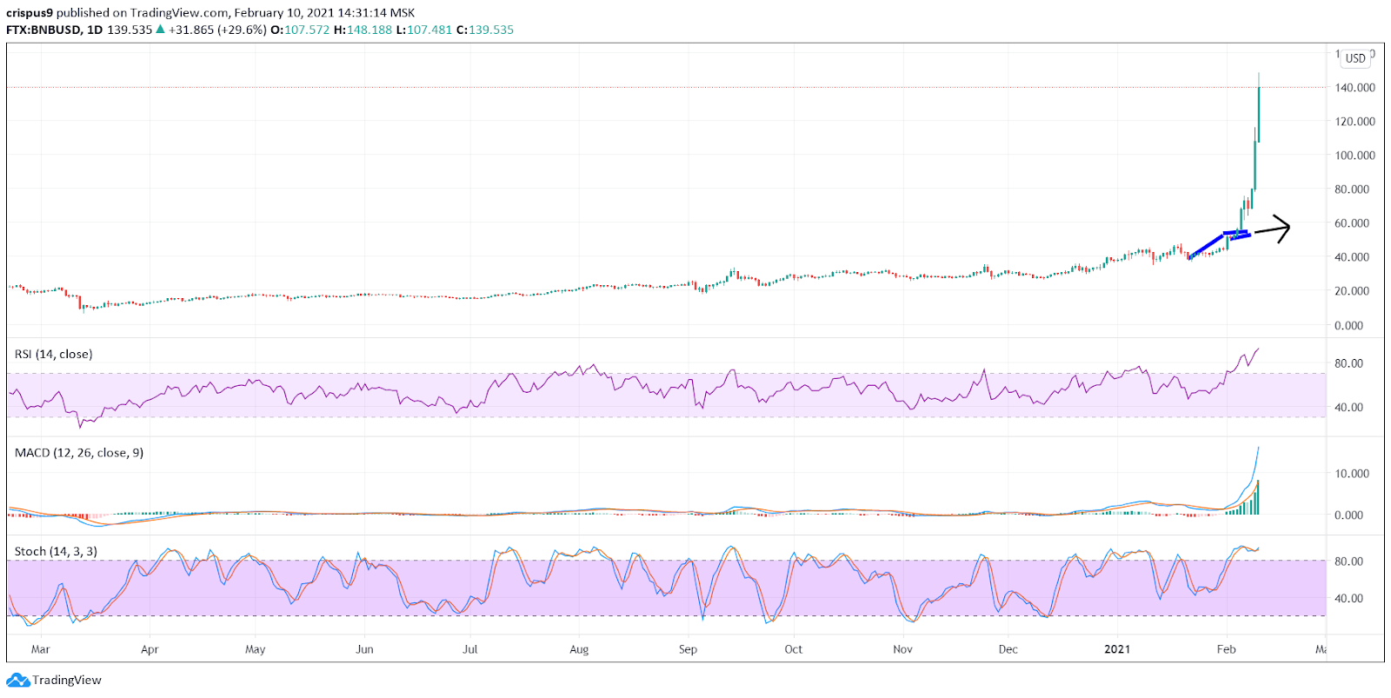The image size is (1391, 698).
Task: Click the Dec label on time axis
Action: [1008, 649]
